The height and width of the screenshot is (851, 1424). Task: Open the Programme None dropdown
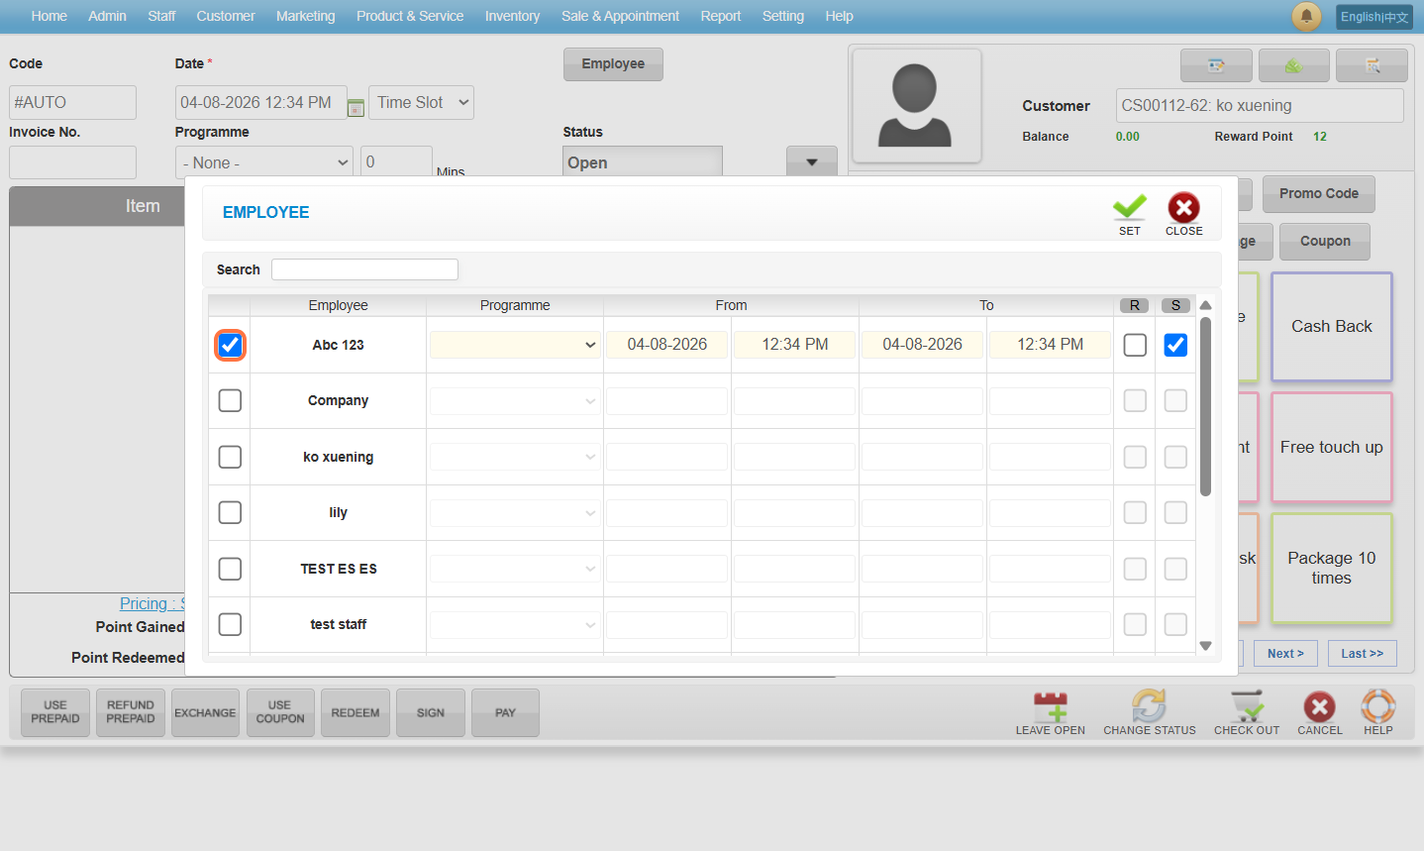[x=265, y=162]
